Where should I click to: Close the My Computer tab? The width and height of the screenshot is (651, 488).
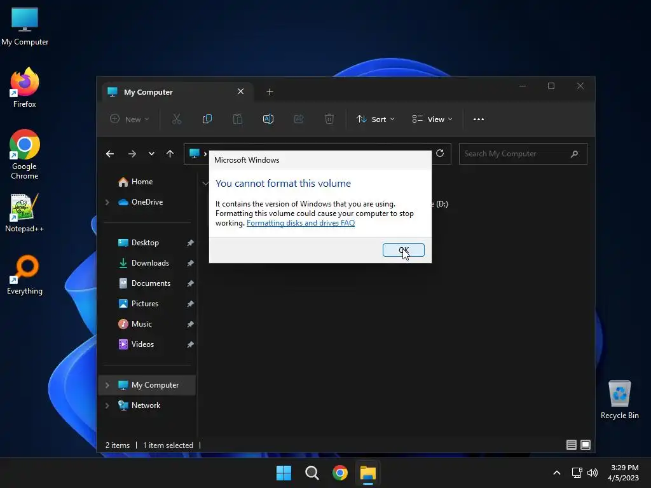click(241, 91)
